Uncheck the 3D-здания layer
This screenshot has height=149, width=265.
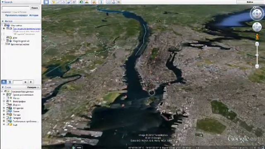(7, 108)
